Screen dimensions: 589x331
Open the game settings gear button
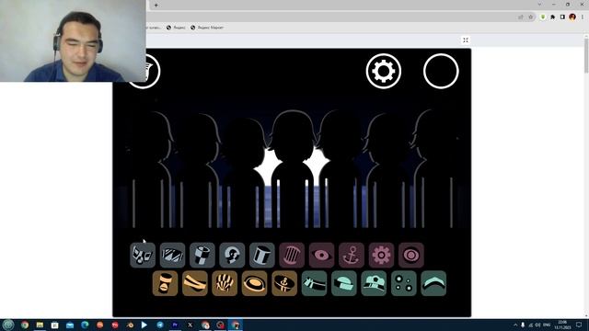384,71
